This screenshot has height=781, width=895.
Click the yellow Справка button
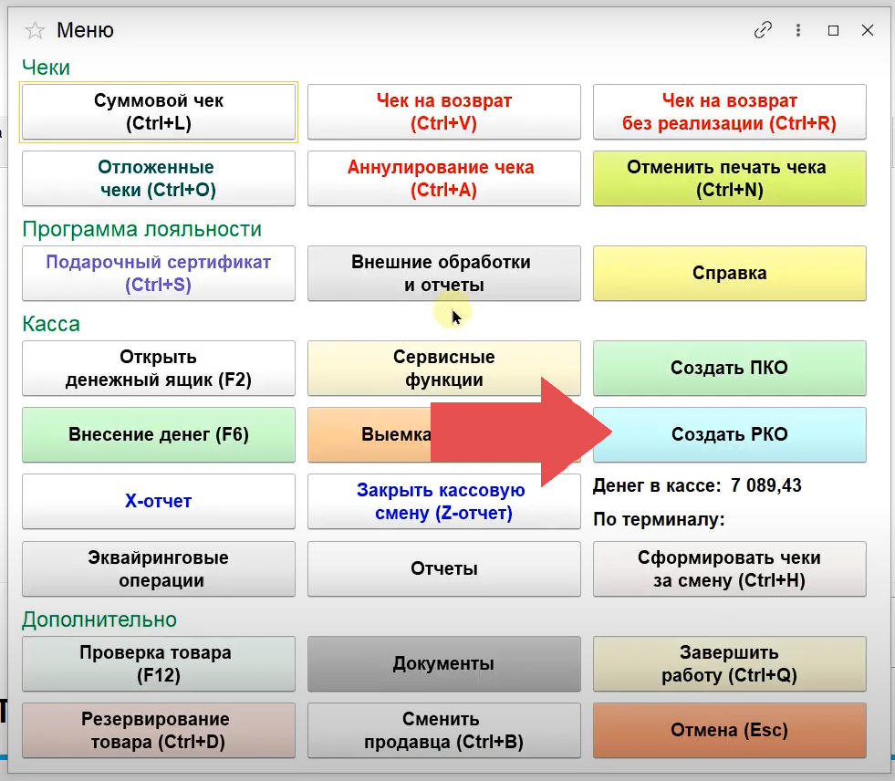pos(729,274)
